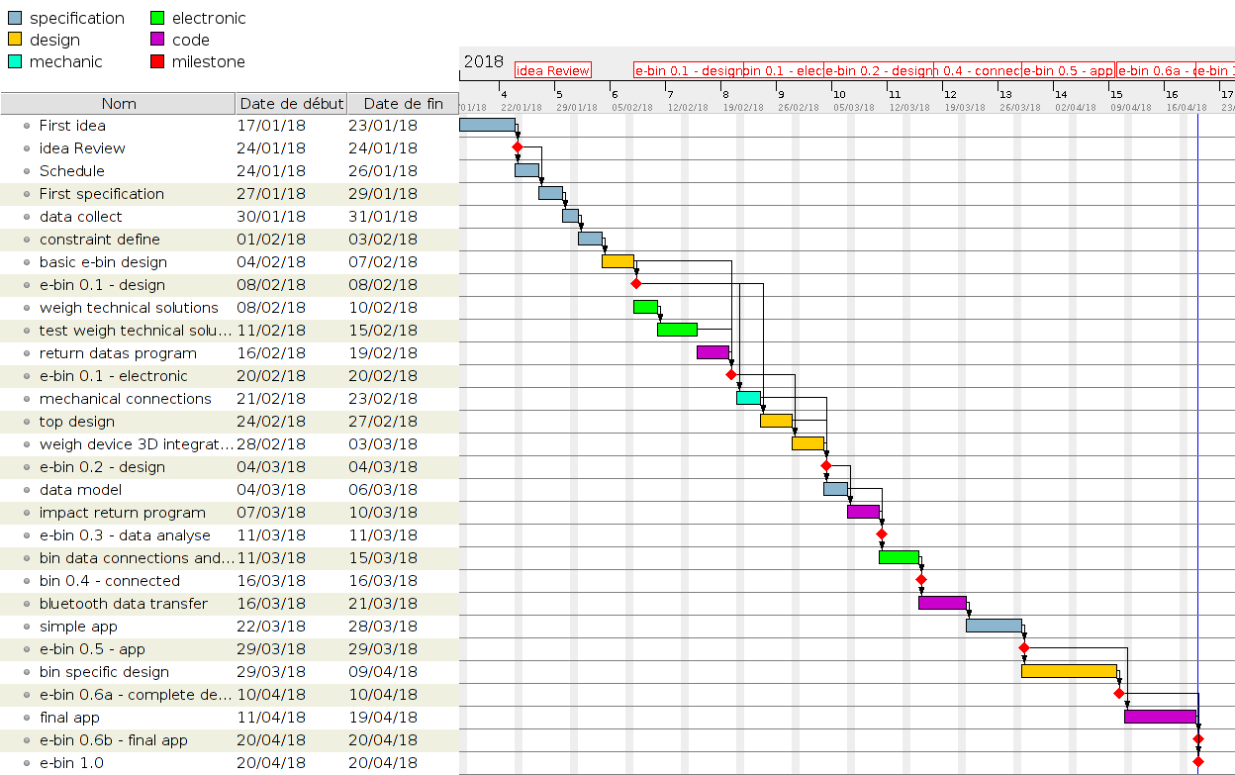Click the code legend purple swatch

157,40
